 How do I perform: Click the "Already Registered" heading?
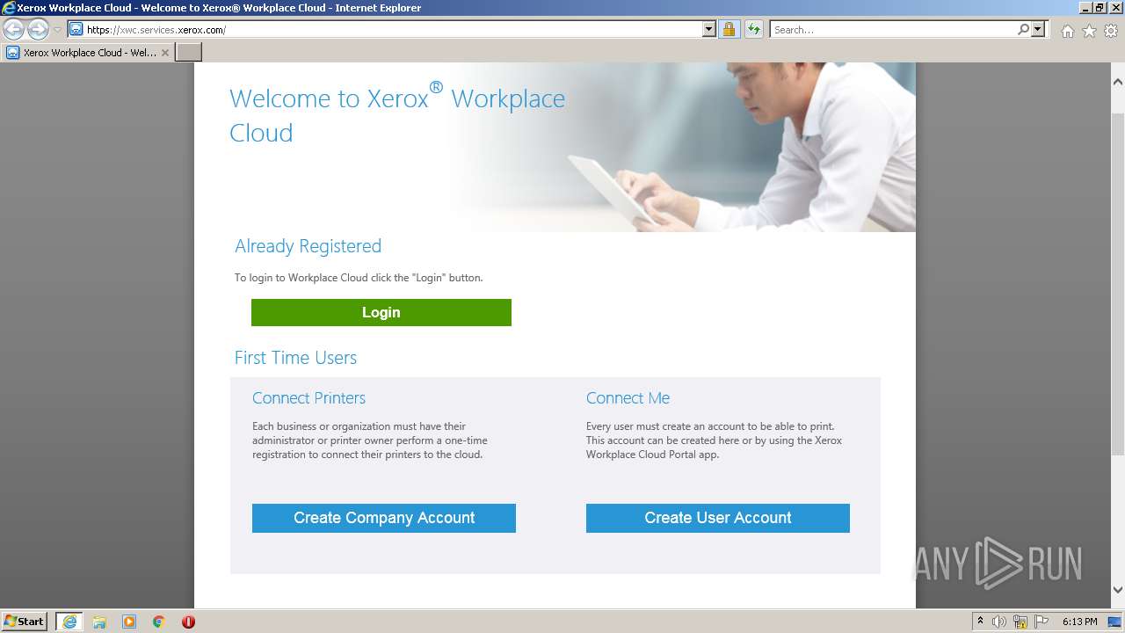click(x=308, y=246)
